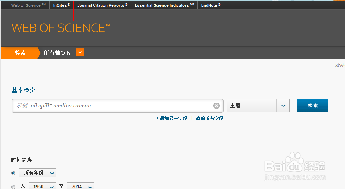
Task: Open the EndNote link
Action: pos(211,5)
